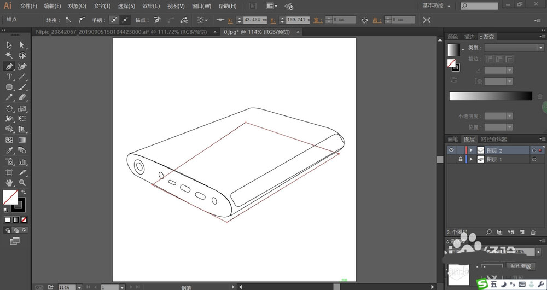The image size is (547, 290).
Task: Select the Scale tool
Action: tap(22, 108)
